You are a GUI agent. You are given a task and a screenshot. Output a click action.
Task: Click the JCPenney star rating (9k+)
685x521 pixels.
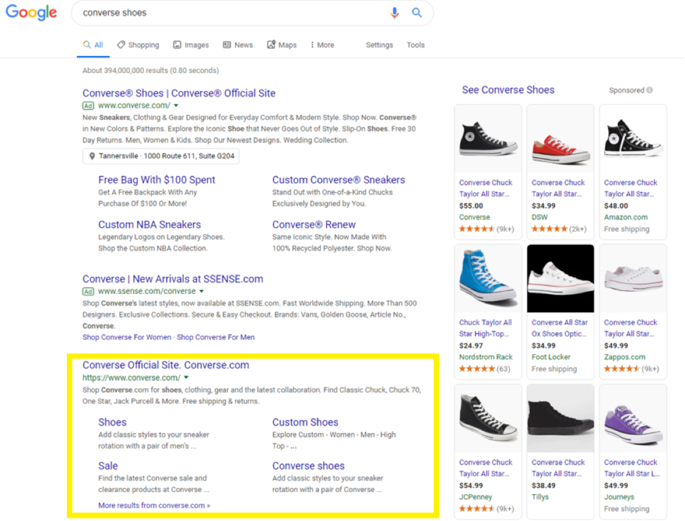coord(487,508)
